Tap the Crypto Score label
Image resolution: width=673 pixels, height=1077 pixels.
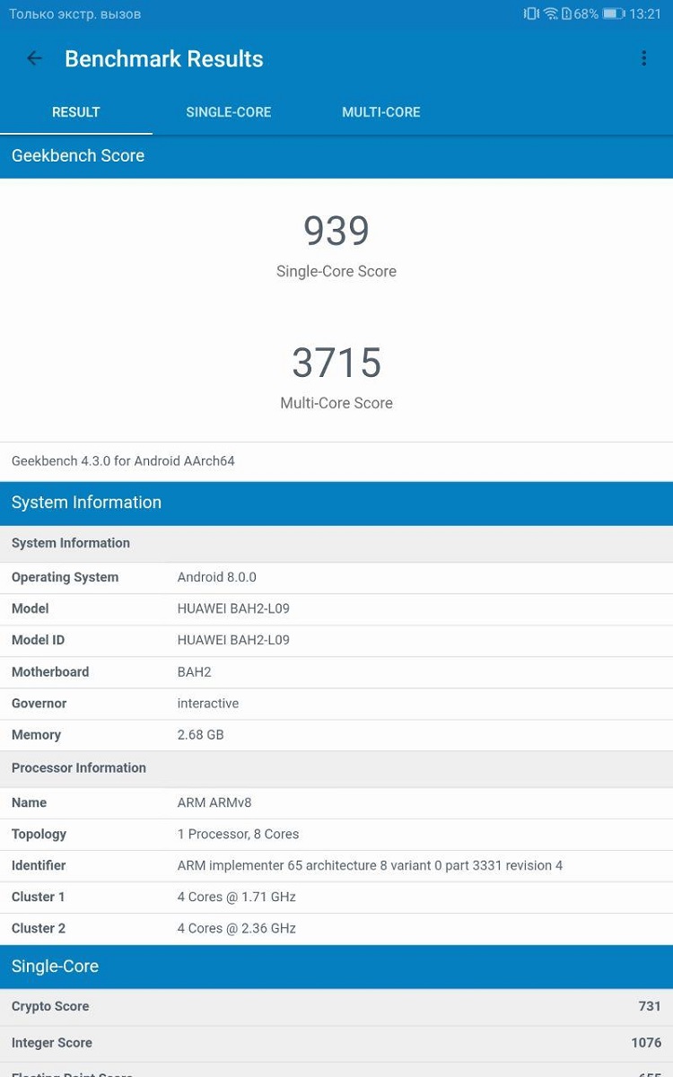click(50, 1006)
